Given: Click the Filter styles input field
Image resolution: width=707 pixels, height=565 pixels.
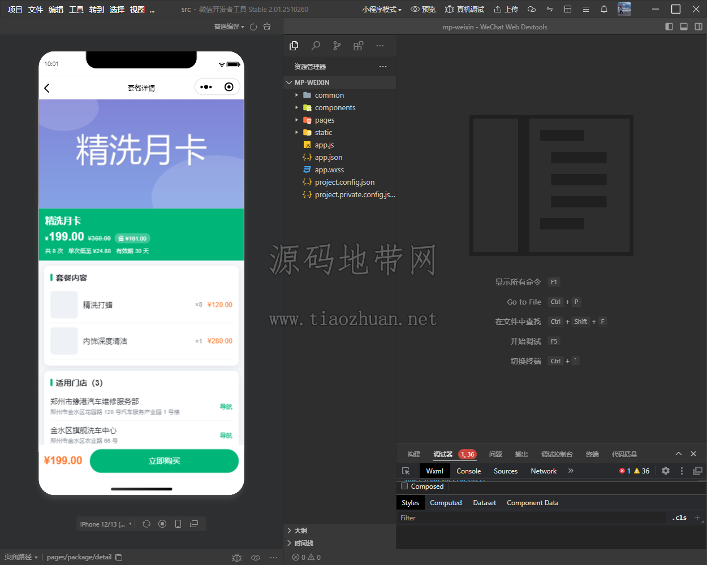Looking at the screenshot, I should pos(532,518).
